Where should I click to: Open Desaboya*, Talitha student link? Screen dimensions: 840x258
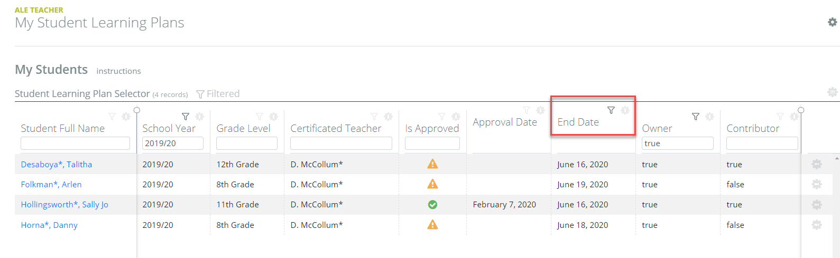coord(57,165)
